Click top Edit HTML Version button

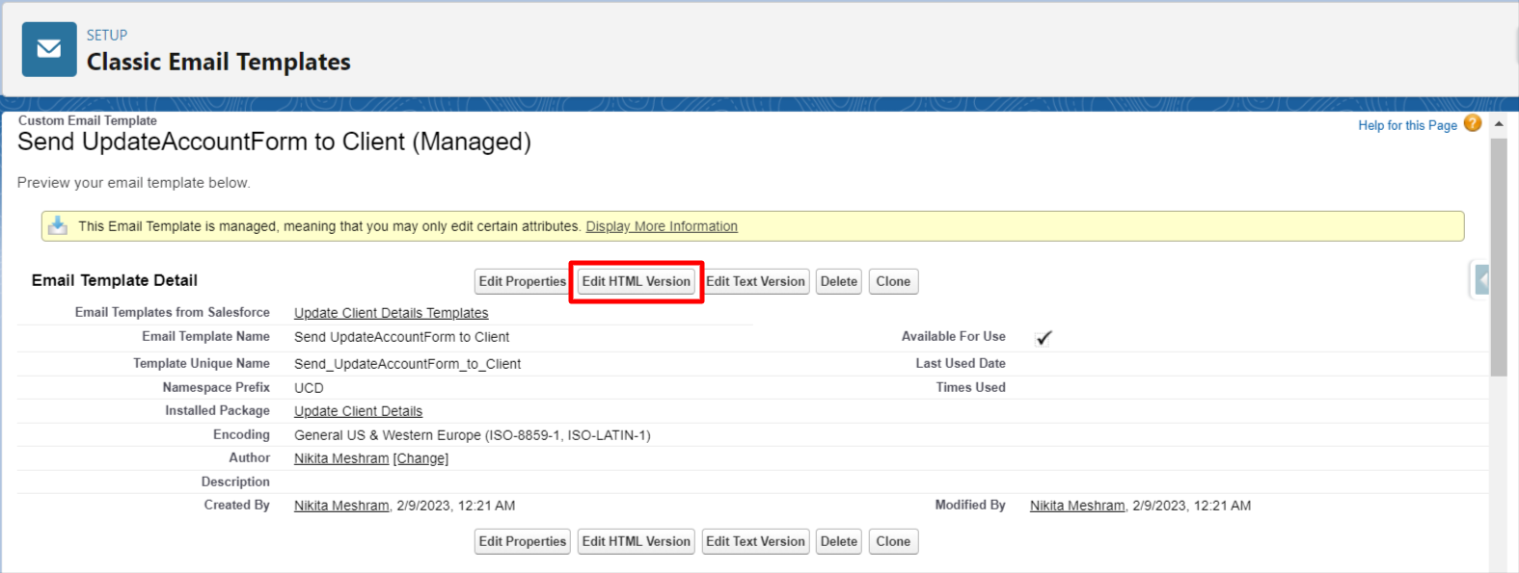[637, 281]
